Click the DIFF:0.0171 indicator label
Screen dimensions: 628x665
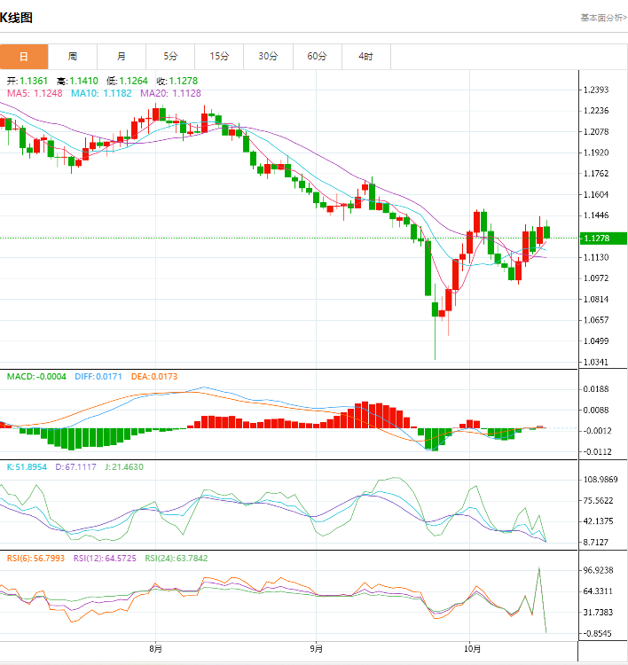pos(98,377)
